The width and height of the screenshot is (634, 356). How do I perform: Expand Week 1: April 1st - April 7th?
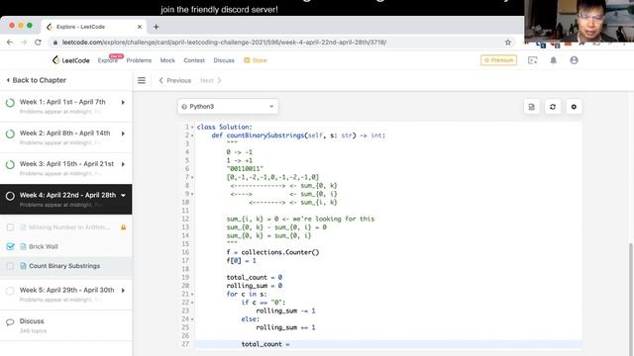[123, 103]
